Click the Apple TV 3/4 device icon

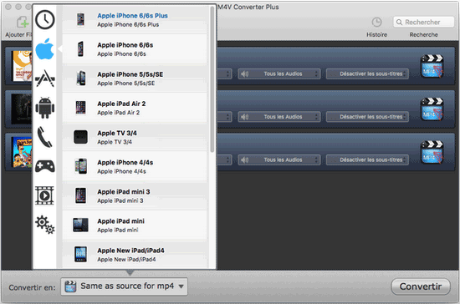80,137
